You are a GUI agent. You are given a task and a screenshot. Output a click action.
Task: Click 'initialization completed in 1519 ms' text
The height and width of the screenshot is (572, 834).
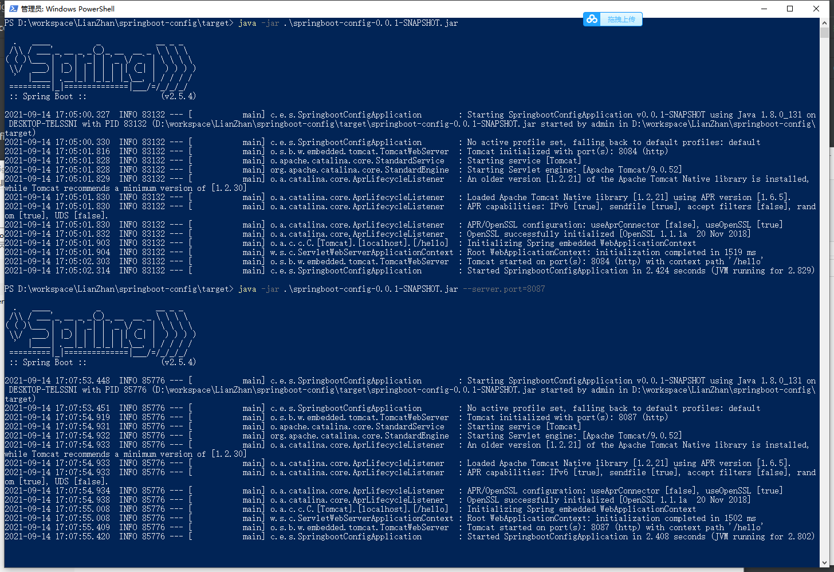[676, 252]
